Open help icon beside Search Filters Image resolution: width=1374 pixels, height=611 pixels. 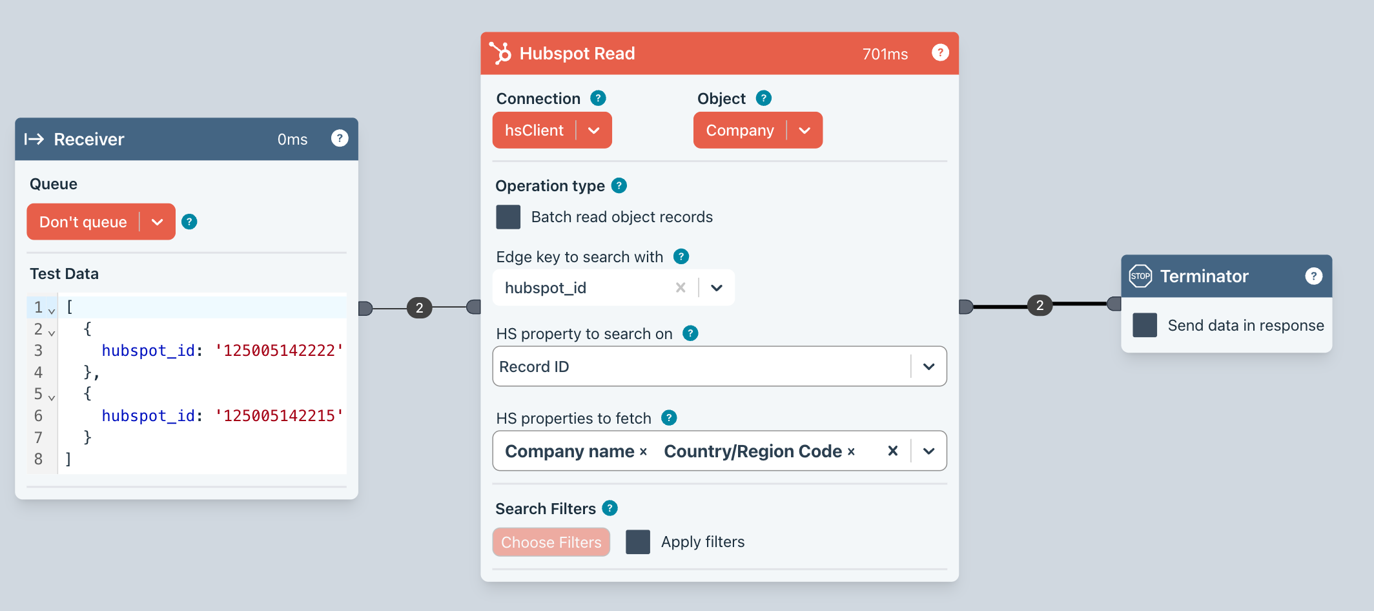point(610,509)
